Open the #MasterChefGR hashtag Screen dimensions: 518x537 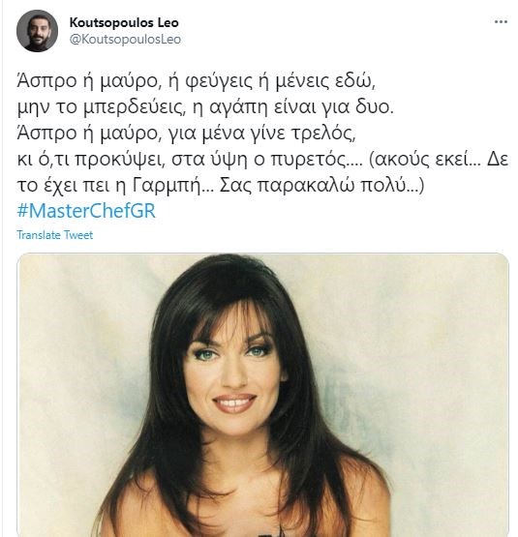(86, 210)
